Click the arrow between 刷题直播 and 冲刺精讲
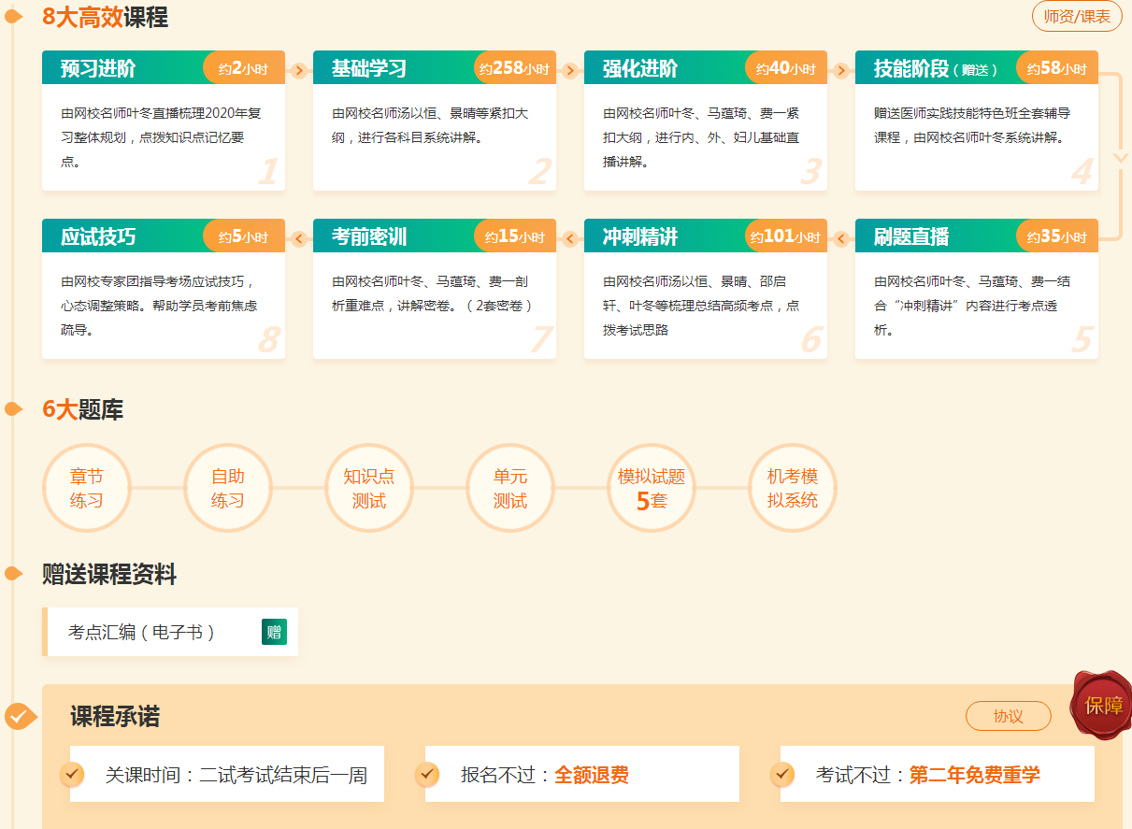The height and width of the screenshot is (829, 1132). (x=841, y=238)
